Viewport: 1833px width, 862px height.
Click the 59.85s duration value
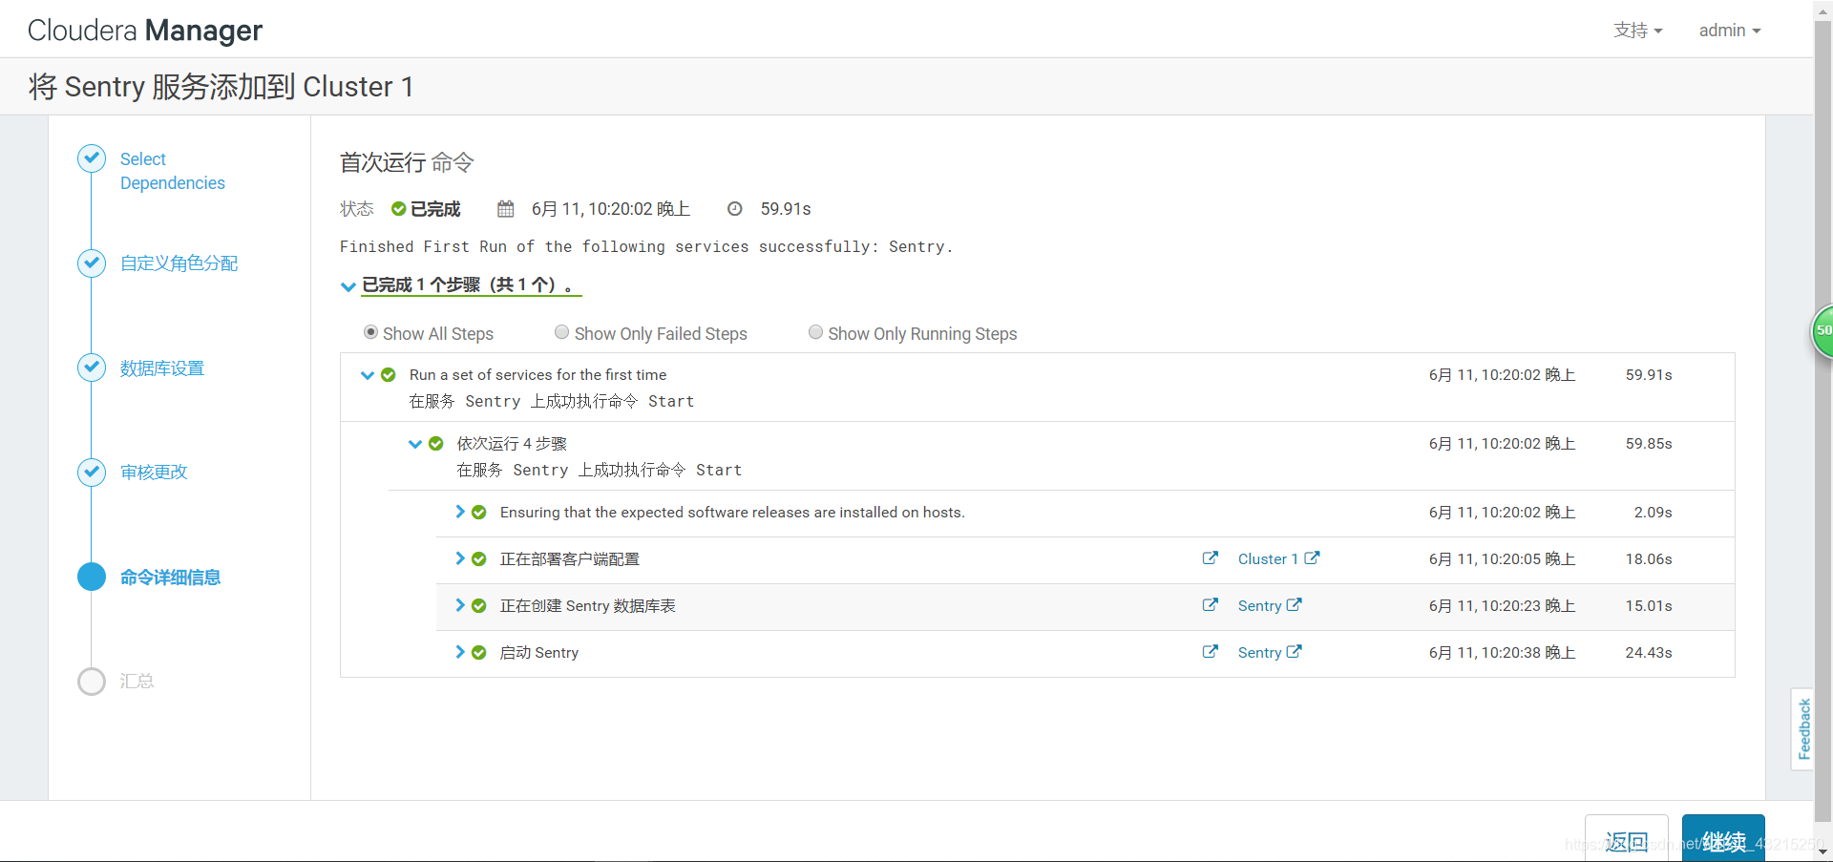(1649, 444)
